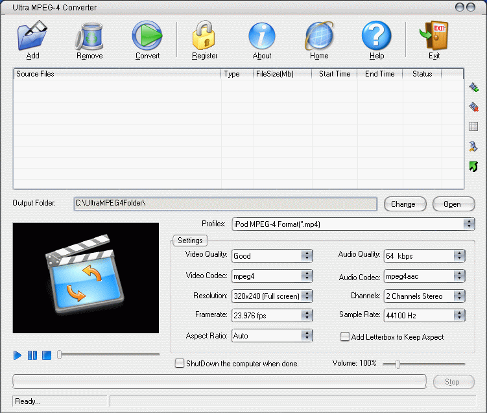Click the Change output folder button
Viewport: 487px width, 413px height.
click(x=403, y=204)
